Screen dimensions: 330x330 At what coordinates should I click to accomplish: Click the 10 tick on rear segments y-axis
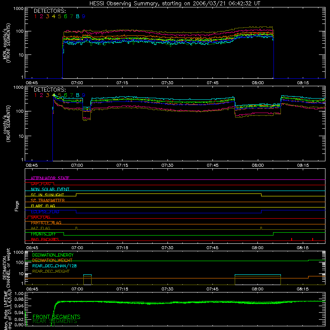pyautogui.click(x=21, y=136)
